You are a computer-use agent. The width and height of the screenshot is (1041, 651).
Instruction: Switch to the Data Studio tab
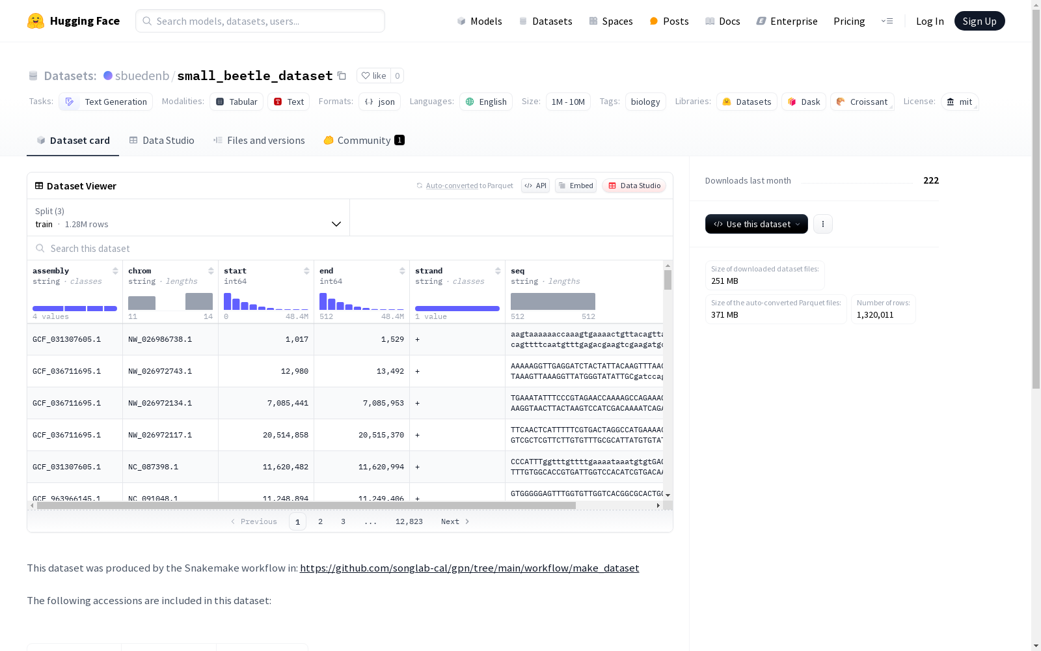(162, 140)
